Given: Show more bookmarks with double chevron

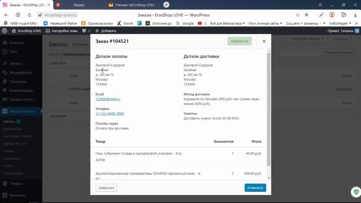Looking at the screenshot, I should [x=356, y=23].
